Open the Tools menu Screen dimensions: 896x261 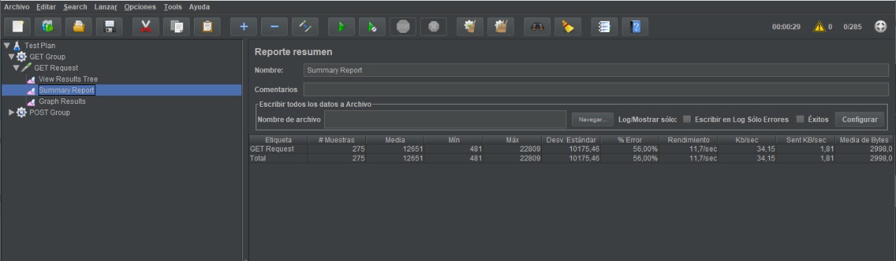point(173,7)
